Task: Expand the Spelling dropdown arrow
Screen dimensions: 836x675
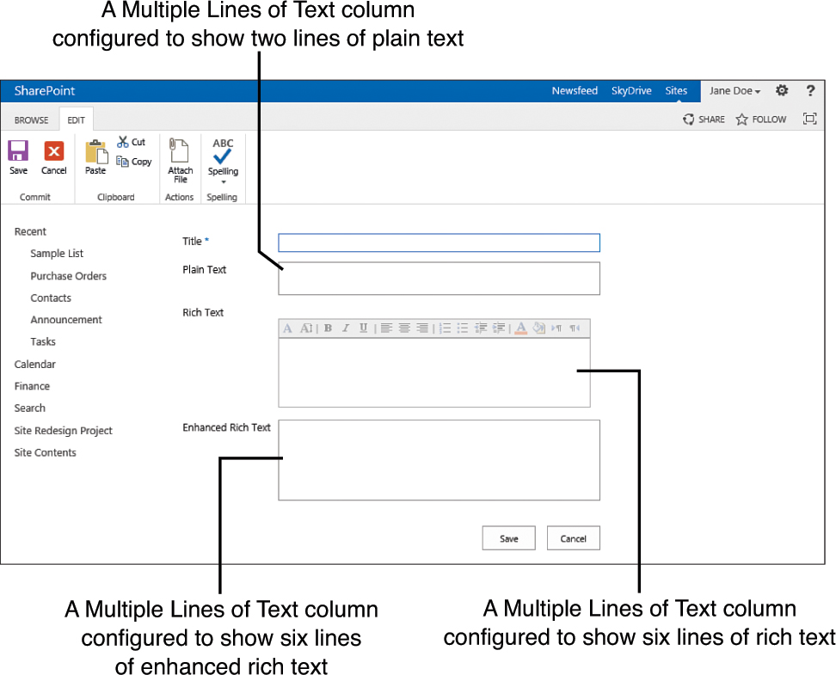Action: pyautogui.click(x=224, y=181)
